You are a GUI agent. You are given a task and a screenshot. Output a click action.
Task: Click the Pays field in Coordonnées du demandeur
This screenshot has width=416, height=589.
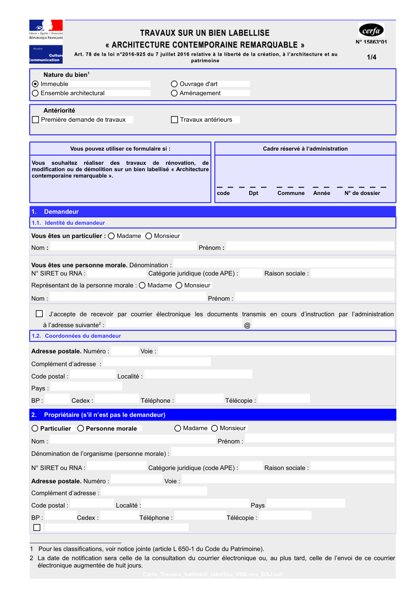pyautogui.click(x=86, y=387)
